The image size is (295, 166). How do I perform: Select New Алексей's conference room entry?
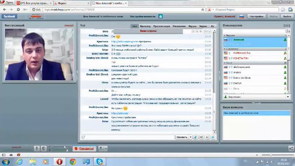257,113
